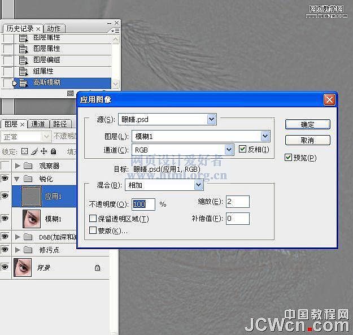Open the history panel flyout menu icon

tap(115, 31)
